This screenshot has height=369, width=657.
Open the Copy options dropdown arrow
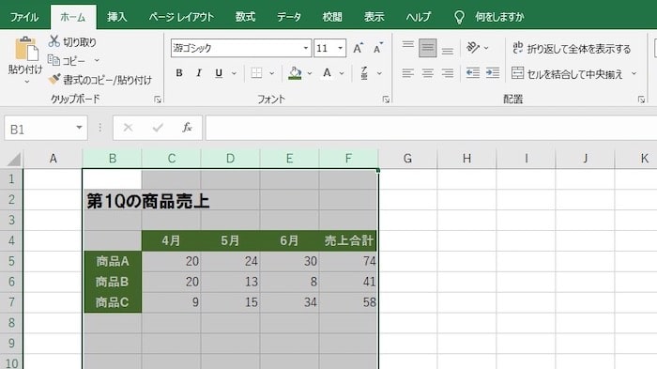(97, 60)
